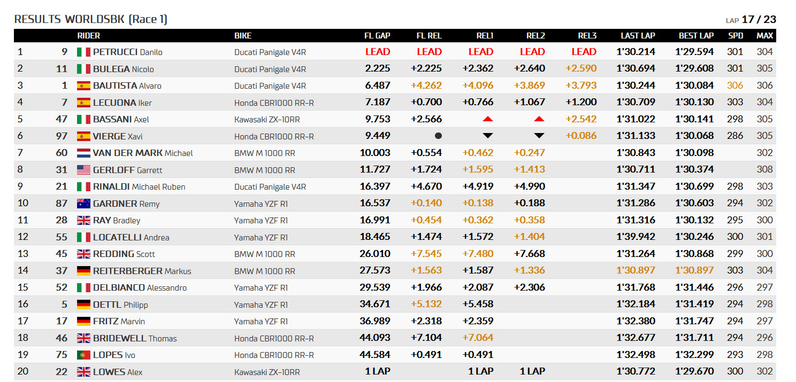The width and height of the screenshot is (796, 382).
Task: Click the US flag beside GERLOFF Garrett
Action: (83, 170)
